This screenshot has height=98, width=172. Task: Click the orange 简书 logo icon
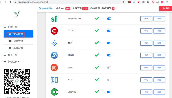point(54,68)
